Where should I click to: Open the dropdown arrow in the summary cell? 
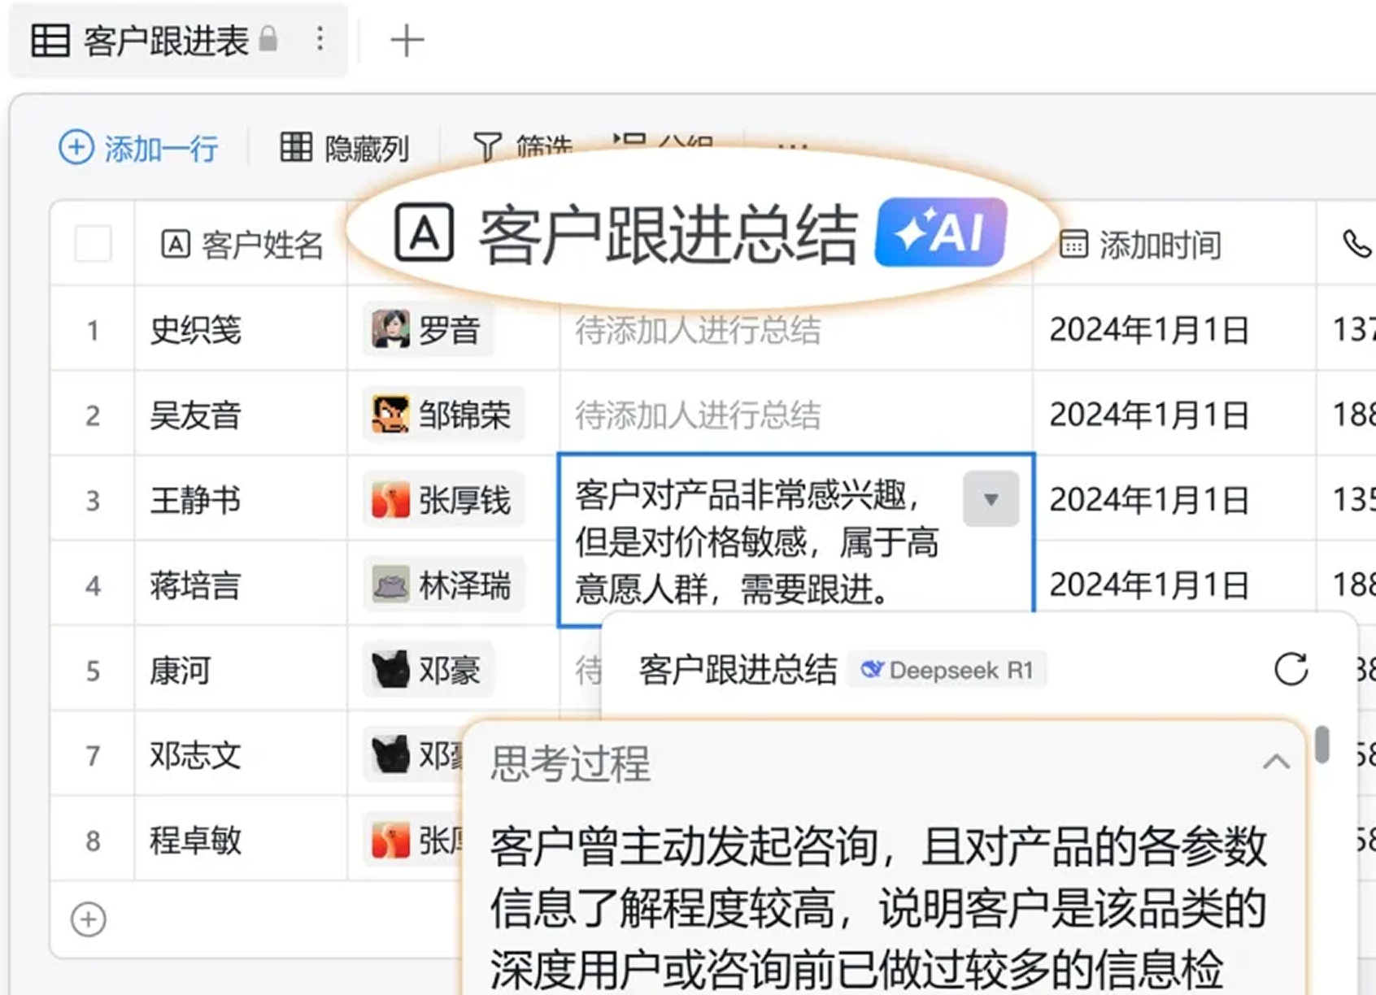(991, 499)
